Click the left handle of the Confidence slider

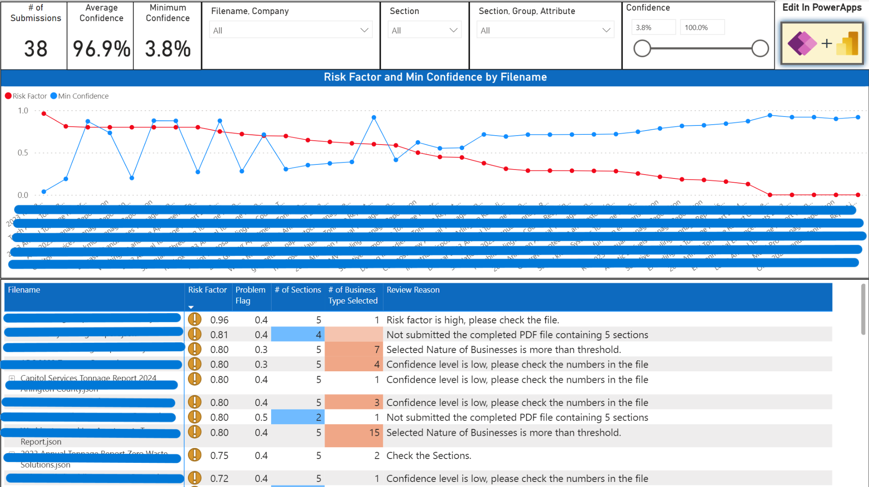tap(642, 48)
